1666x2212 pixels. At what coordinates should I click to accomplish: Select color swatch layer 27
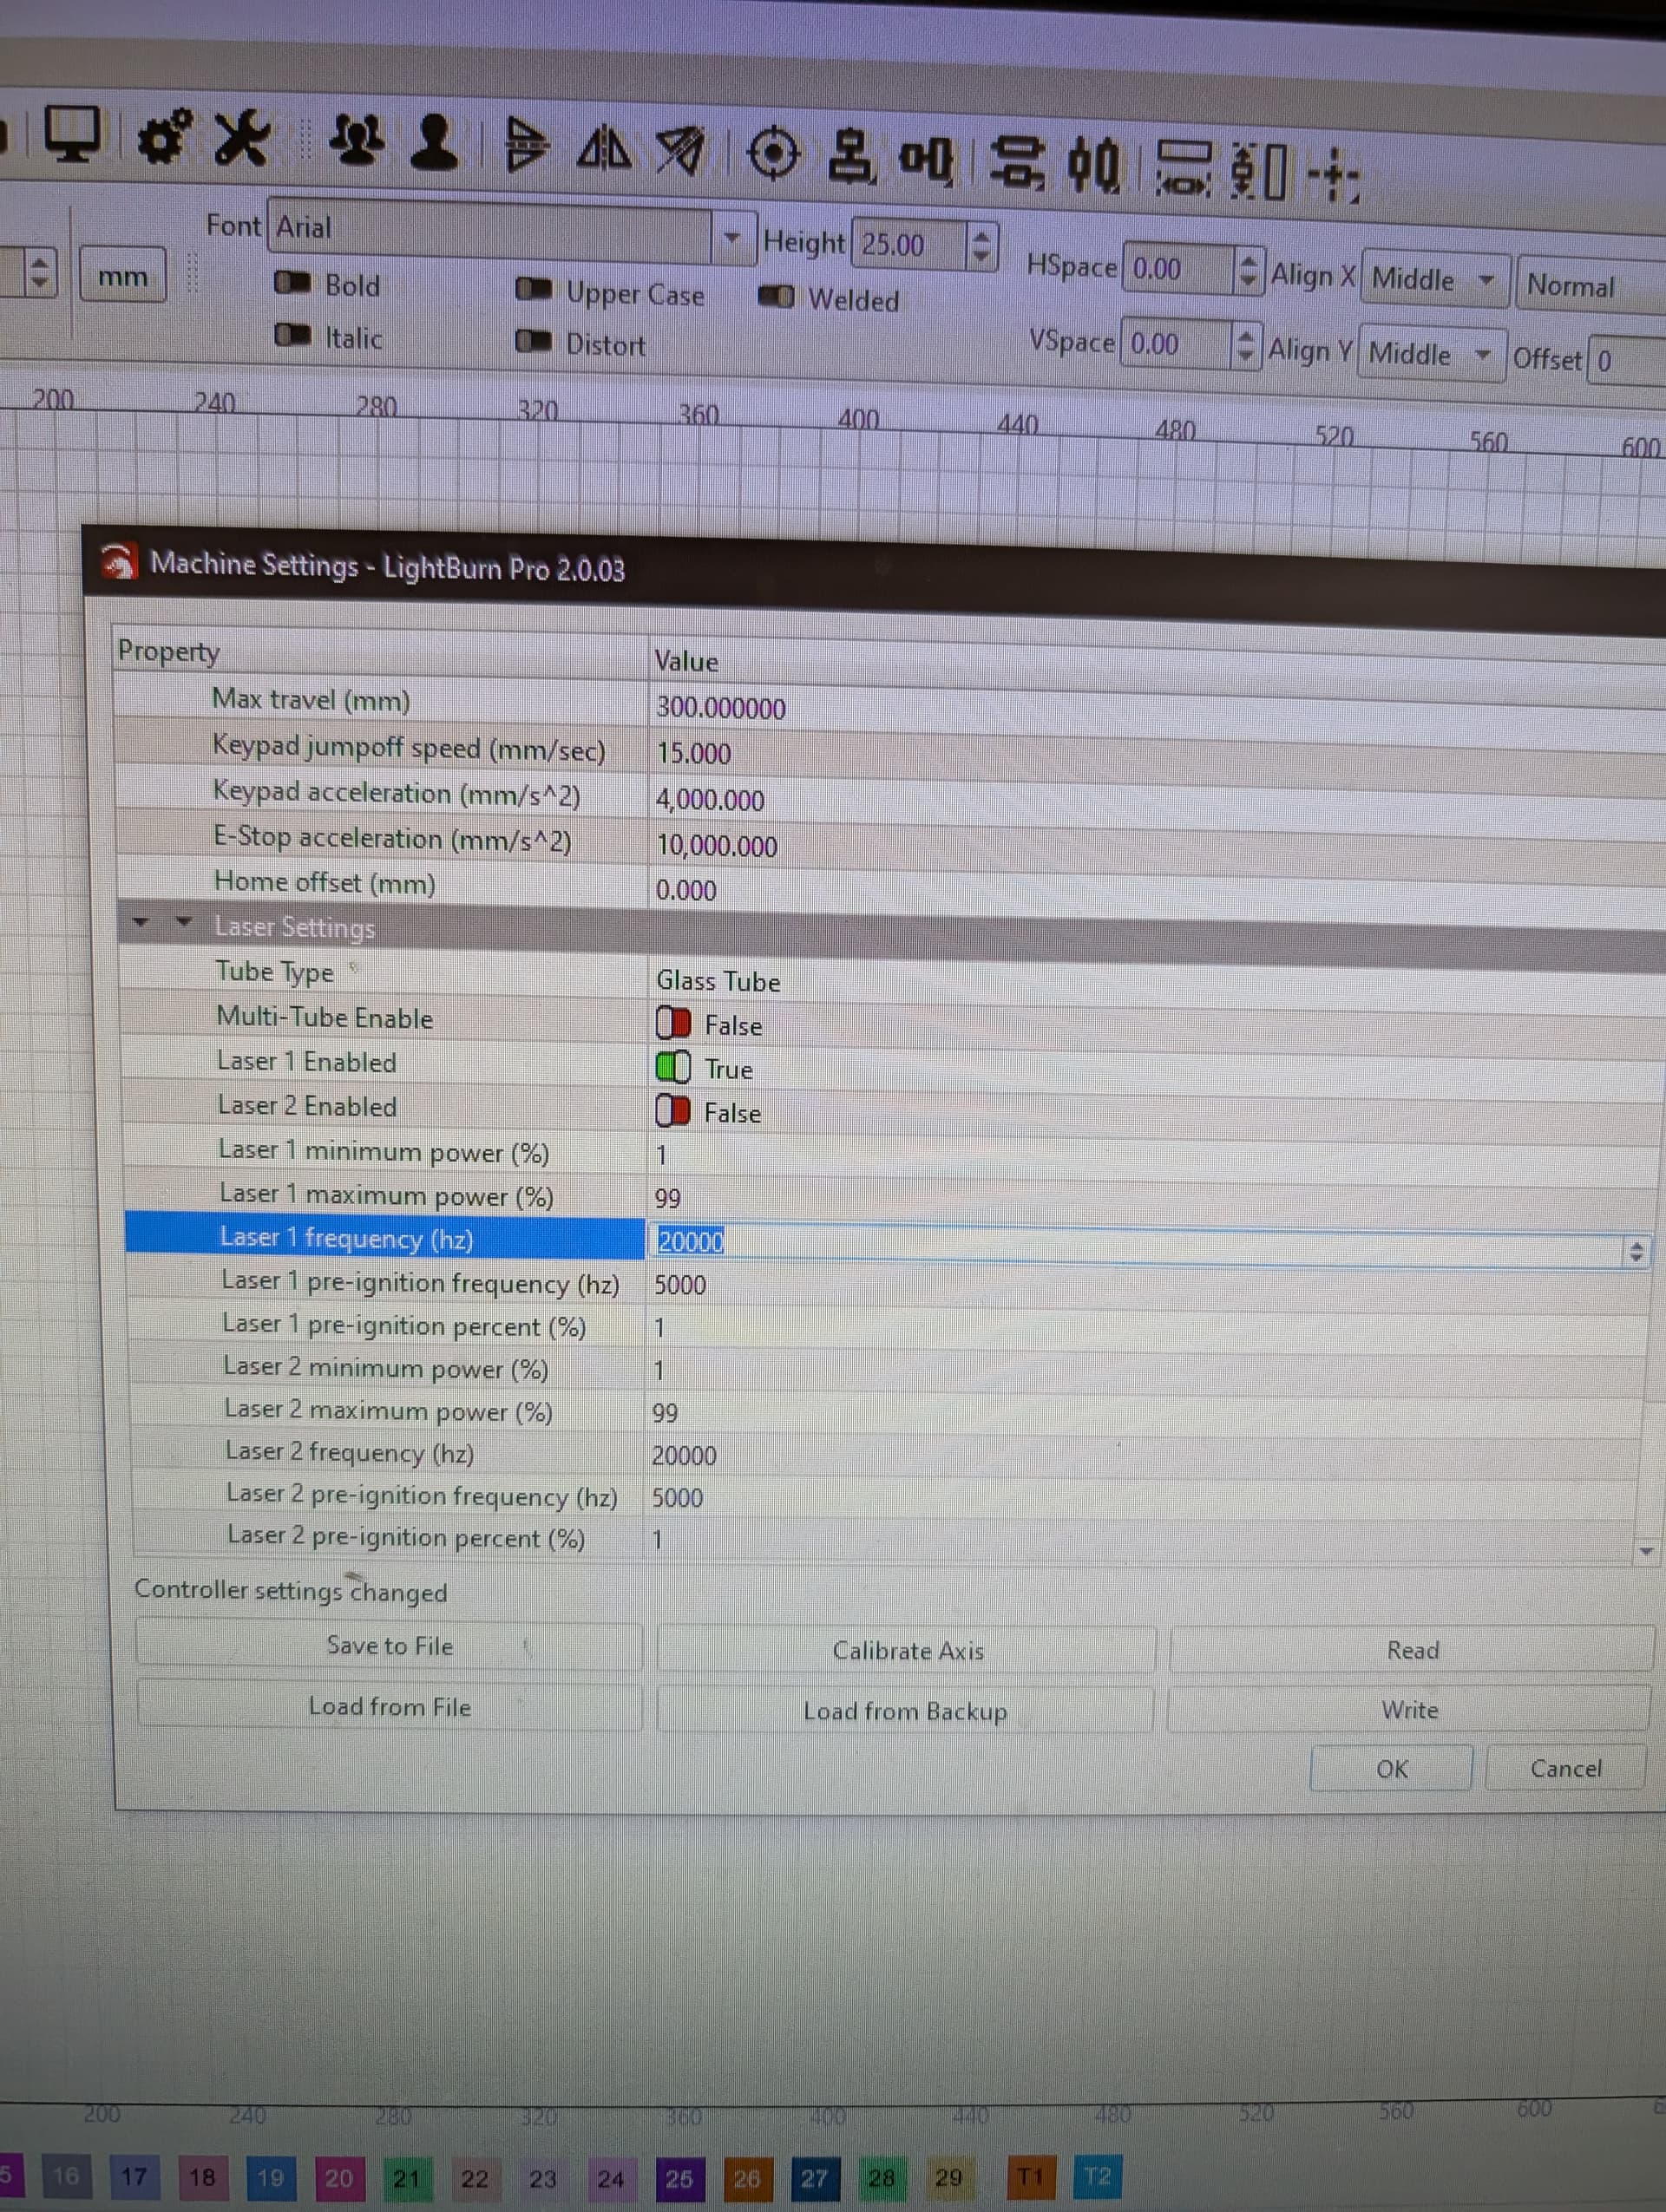click(x=814, y=2178)
